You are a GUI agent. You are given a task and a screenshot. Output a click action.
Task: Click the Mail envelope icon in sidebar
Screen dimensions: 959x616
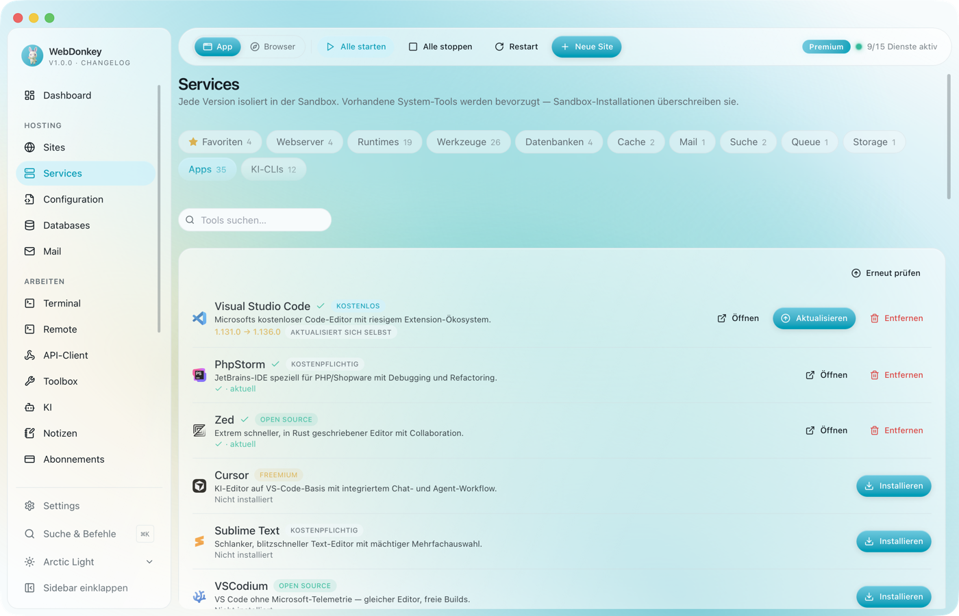click(x=29, y=251)
